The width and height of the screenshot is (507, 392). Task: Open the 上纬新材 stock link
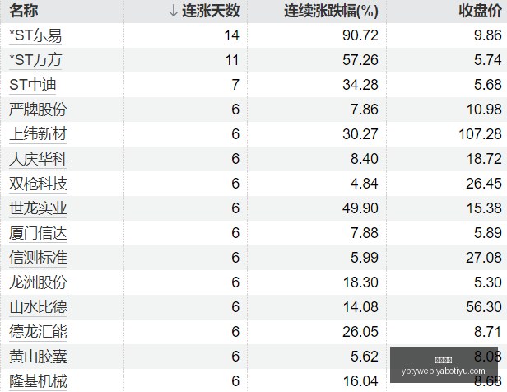38,134
